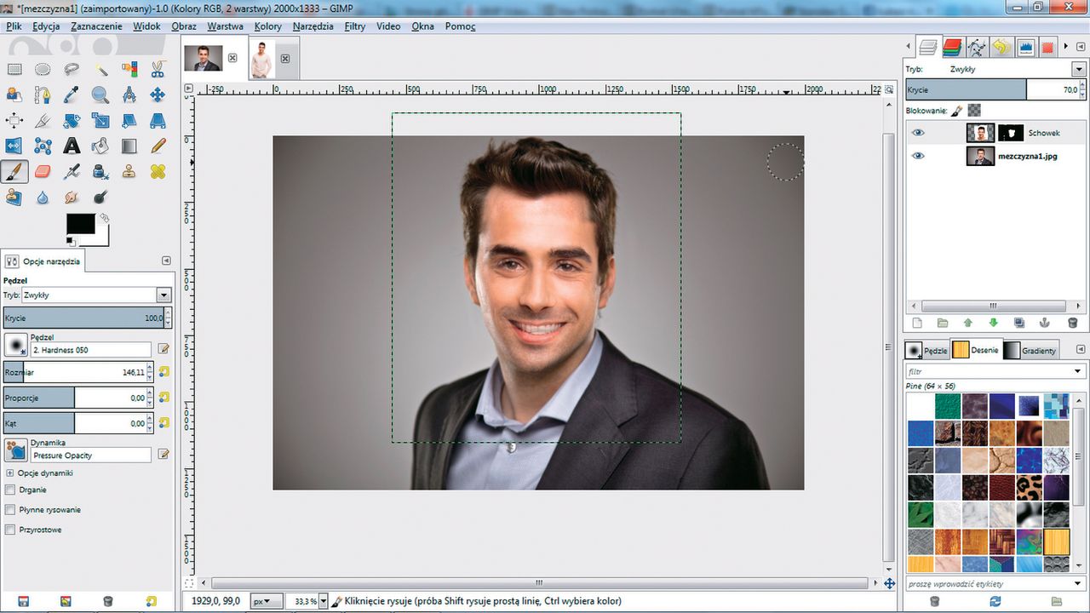This screenshot has height=613, width=1090.
Task: Select the Heal bandage tool
Action: (x=158, y=171)
